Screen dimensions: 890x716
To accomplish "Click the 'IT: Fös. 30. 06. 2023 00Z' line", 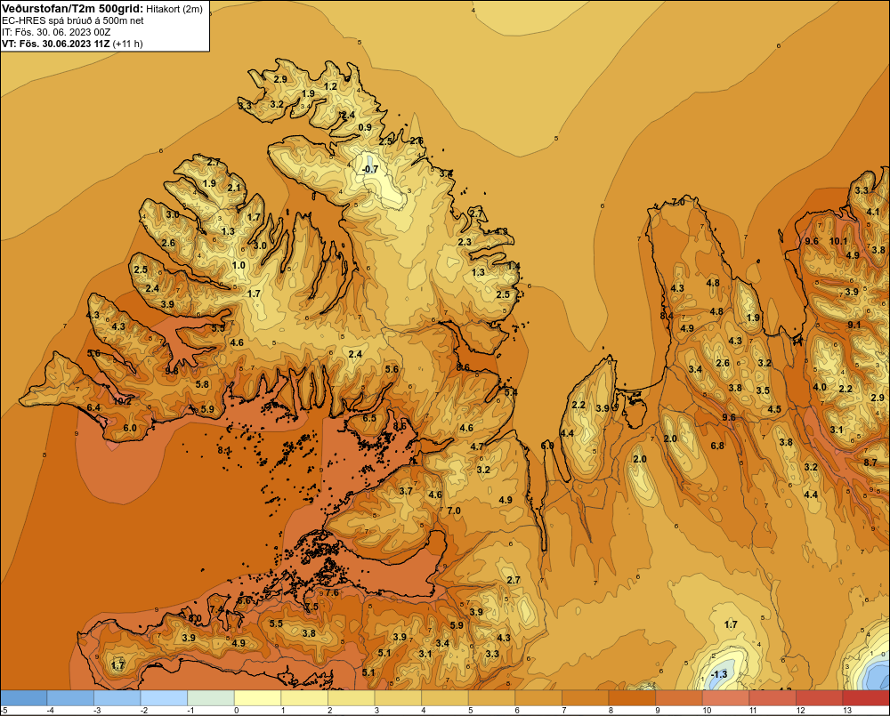I will pyautogui.click(x=56, y=32).
